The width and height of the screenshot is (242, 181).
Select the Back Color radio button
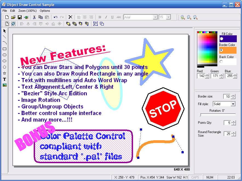point(221,62)
